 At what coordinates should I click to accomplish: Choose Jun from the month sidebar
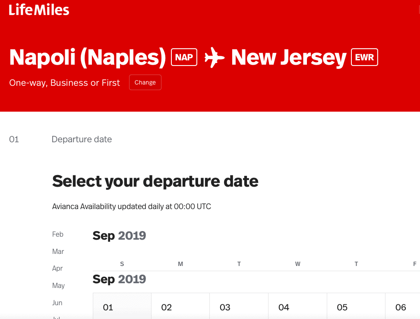(x=57, y=303)
